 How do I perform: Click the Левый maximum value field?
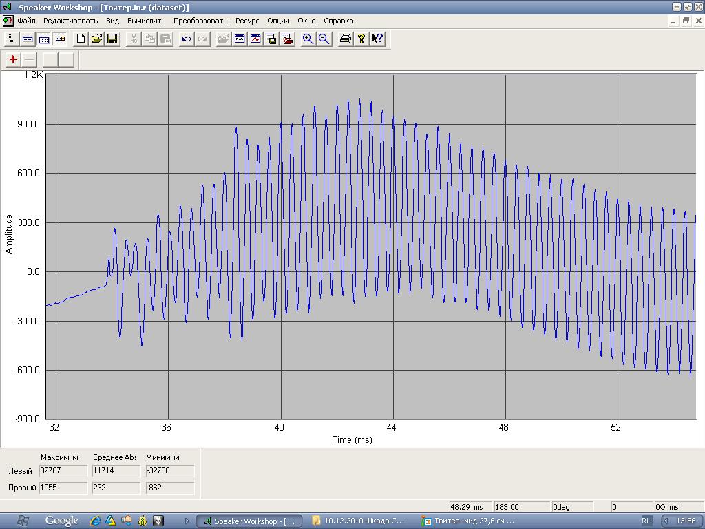click(63, 470)
